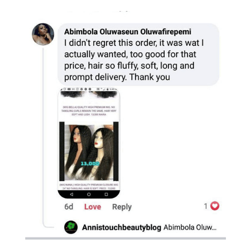Tap the back triangle in the phone screenshot
Viewport: 251px width, 251px height.
point(72,194)
